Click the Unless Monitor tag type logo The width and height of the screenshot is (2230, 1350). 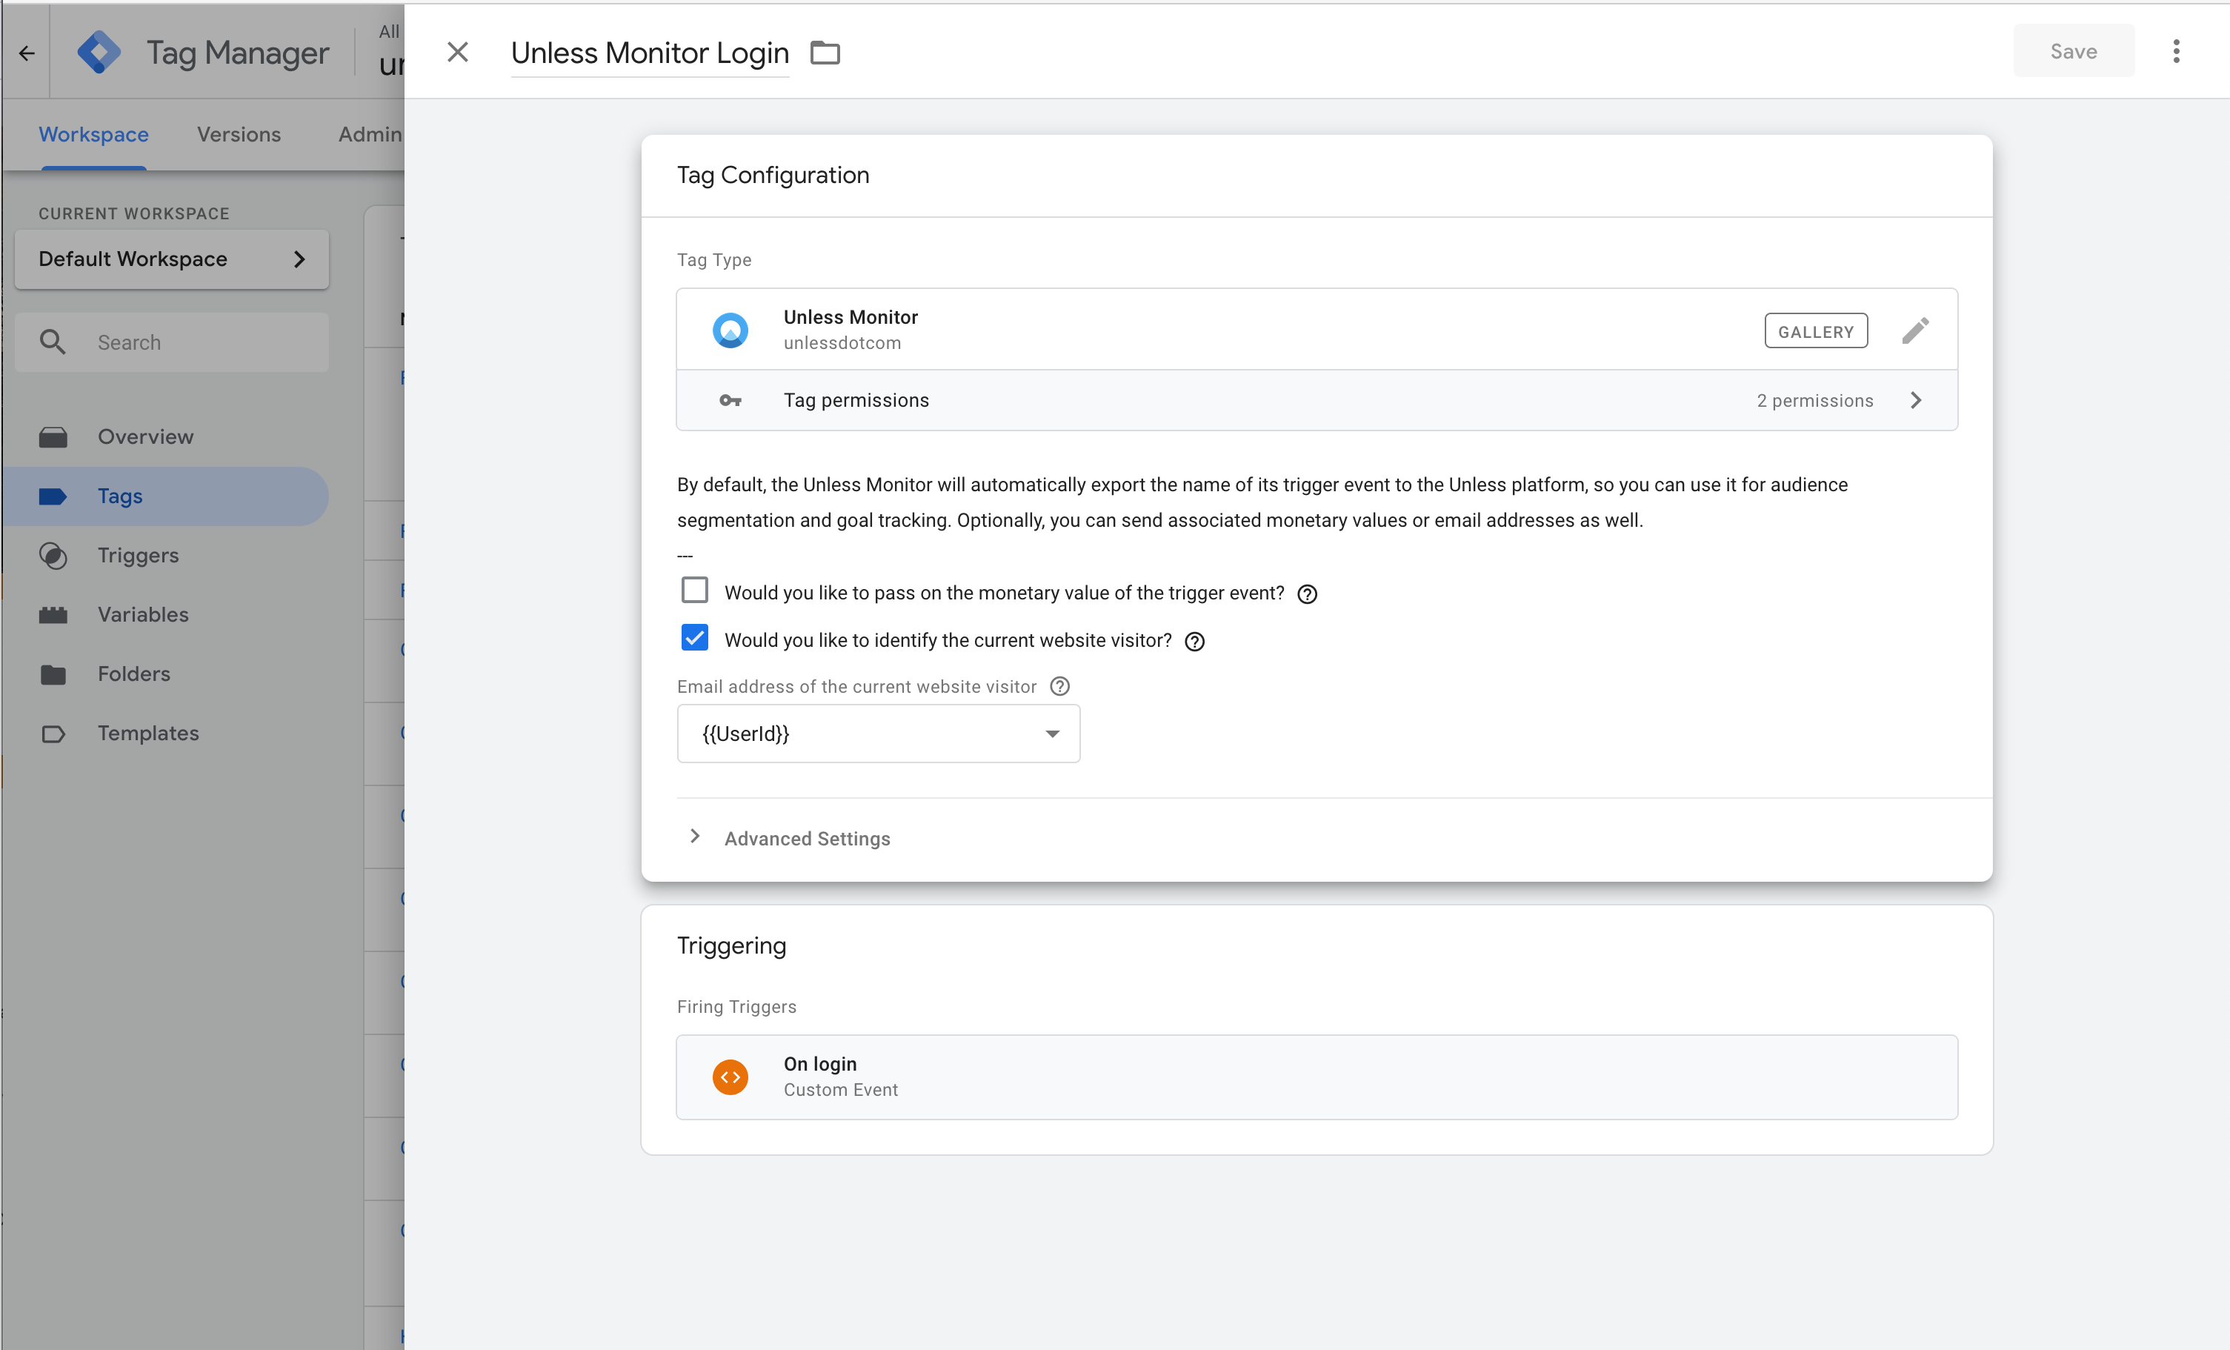point(730,330)
